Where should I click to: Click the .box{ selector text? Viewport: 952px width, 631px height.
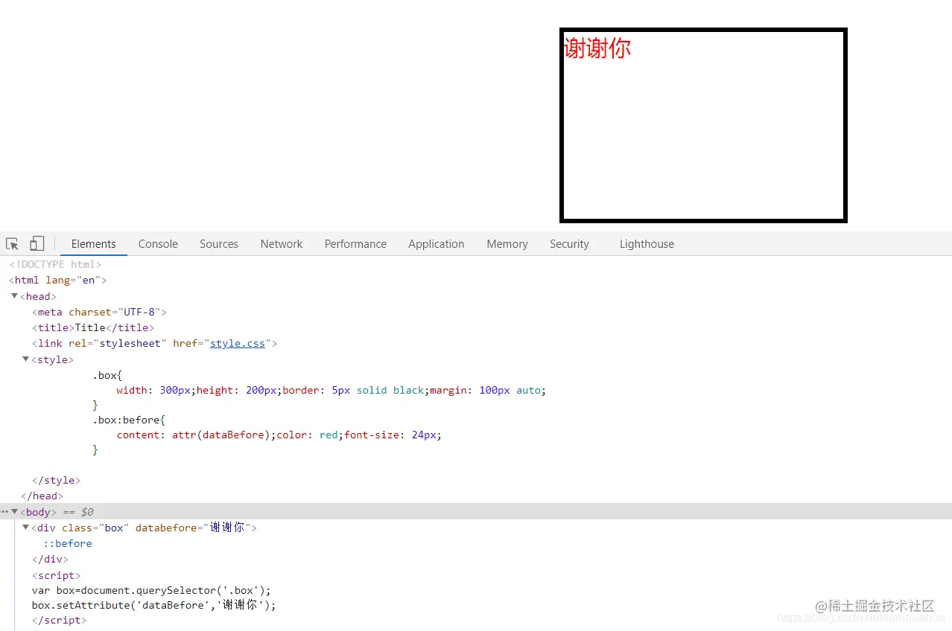coord(107,375)
